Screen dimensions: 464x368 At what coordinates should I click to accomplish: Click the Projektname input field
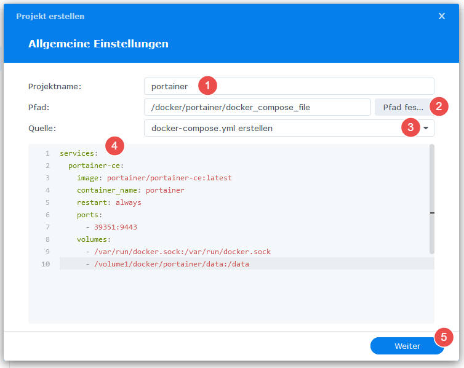tap(289, 86)
